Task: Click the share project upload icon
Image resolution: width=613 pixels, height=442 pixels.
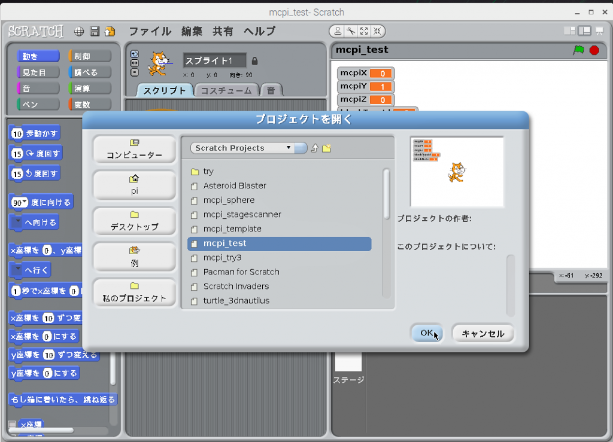Action: pos(110,32)
